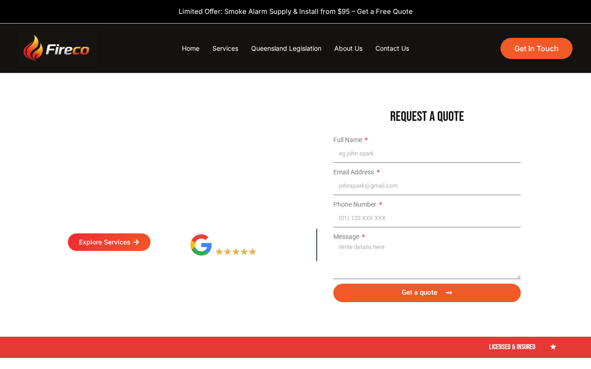The image size is (591, 369).
Task: Click the Fireco flame logo
Action: tap(58, 48)
